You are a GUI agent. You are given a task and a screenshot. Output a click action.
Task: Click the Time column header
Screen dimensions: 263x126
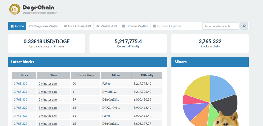[54, 75]
